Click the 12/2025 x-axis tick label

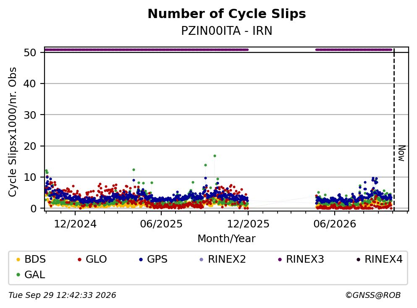click(x=248, y=224)
